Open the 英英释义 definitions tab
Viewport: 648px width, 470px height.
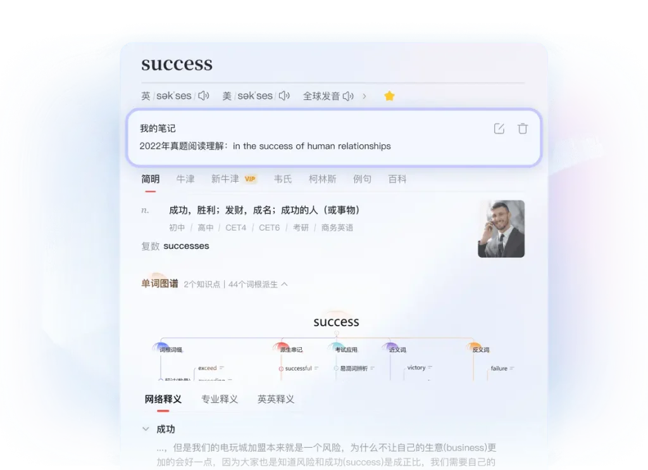(x=275, y=399)
